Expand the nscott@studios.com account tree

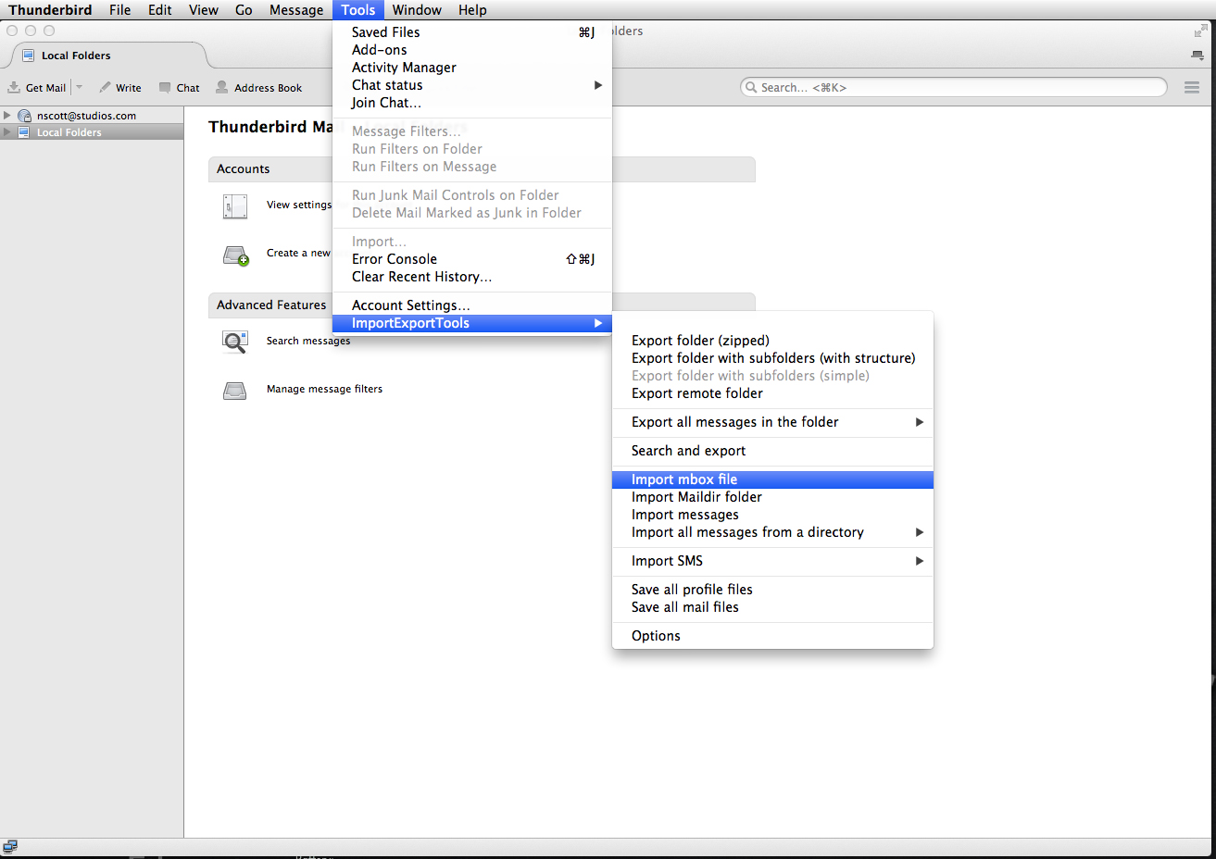7,116
